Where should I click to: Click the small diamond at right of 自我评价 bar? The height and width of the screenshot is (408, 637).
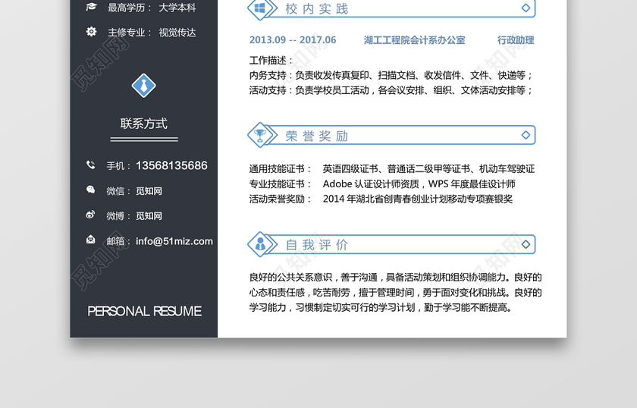coord(526,244)
